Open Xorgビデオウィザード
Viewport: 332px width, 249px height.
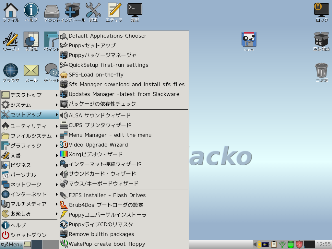click(x=124, y=155)
